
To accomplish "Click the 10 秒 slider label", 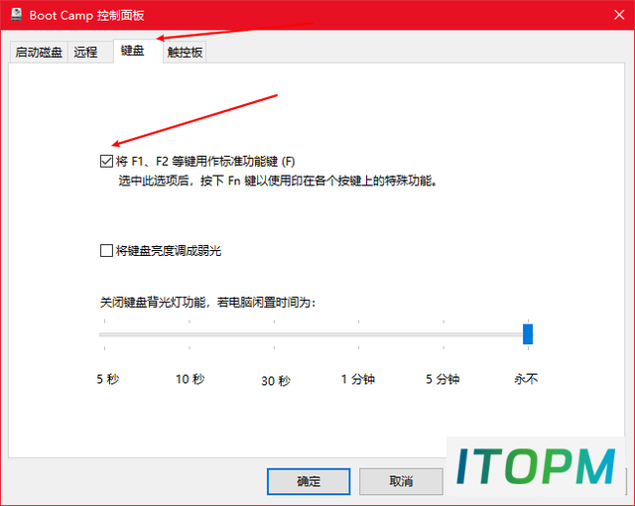I will 190,379.
